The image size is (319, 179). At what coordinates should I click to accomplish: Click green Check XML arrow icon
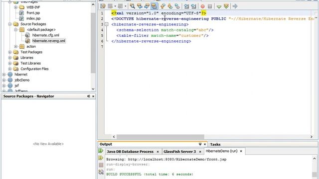pos(219,6)
